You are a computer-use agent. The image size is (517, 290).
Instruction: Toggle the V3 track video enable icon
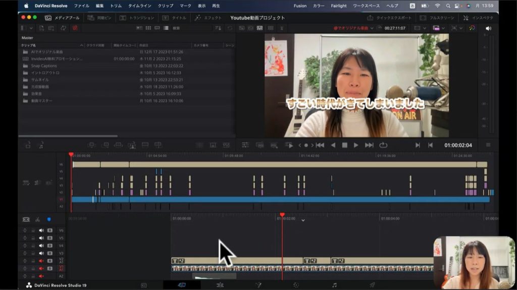(50, 253)
